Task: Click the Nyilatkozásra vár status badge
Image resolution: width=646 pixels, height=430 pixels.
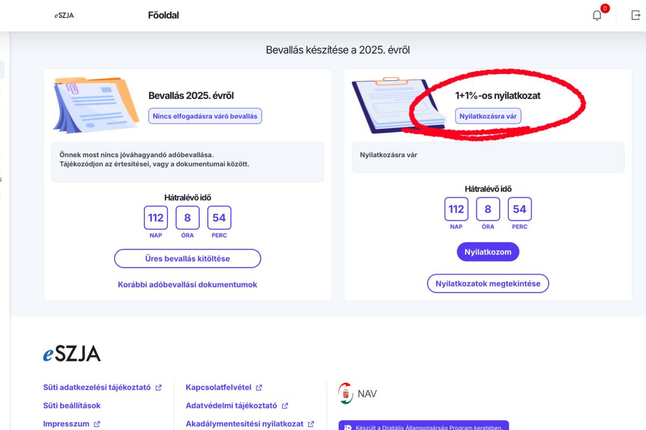Action: tap(488, 116)
